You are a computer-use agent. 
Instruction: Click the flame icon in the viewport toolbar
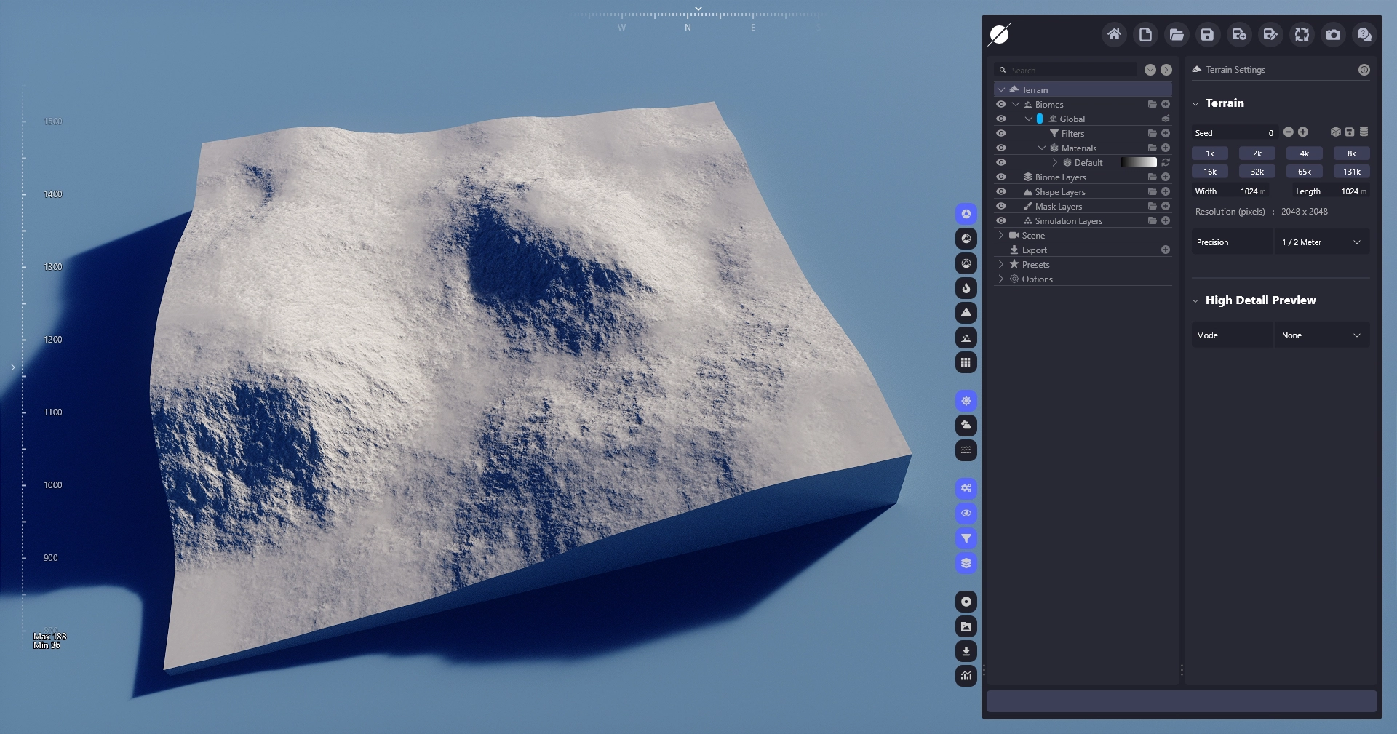click(x=966, y=288)
